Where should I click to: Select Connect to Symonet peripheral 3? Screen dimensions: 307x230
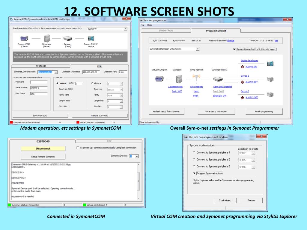pos(194,167)
